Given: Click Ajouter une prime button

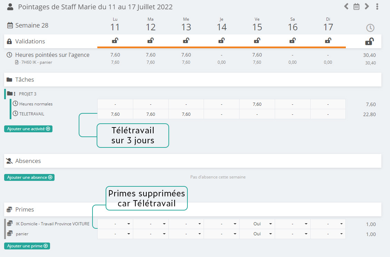Looking at the screenshot, I should coord(27,246).
